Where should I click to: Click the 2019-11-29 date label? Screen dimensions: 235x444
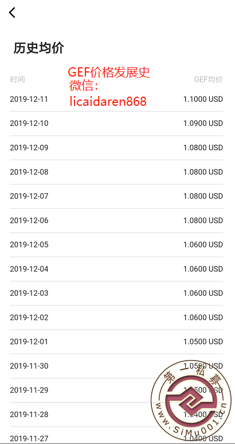[x=29, y=390]
